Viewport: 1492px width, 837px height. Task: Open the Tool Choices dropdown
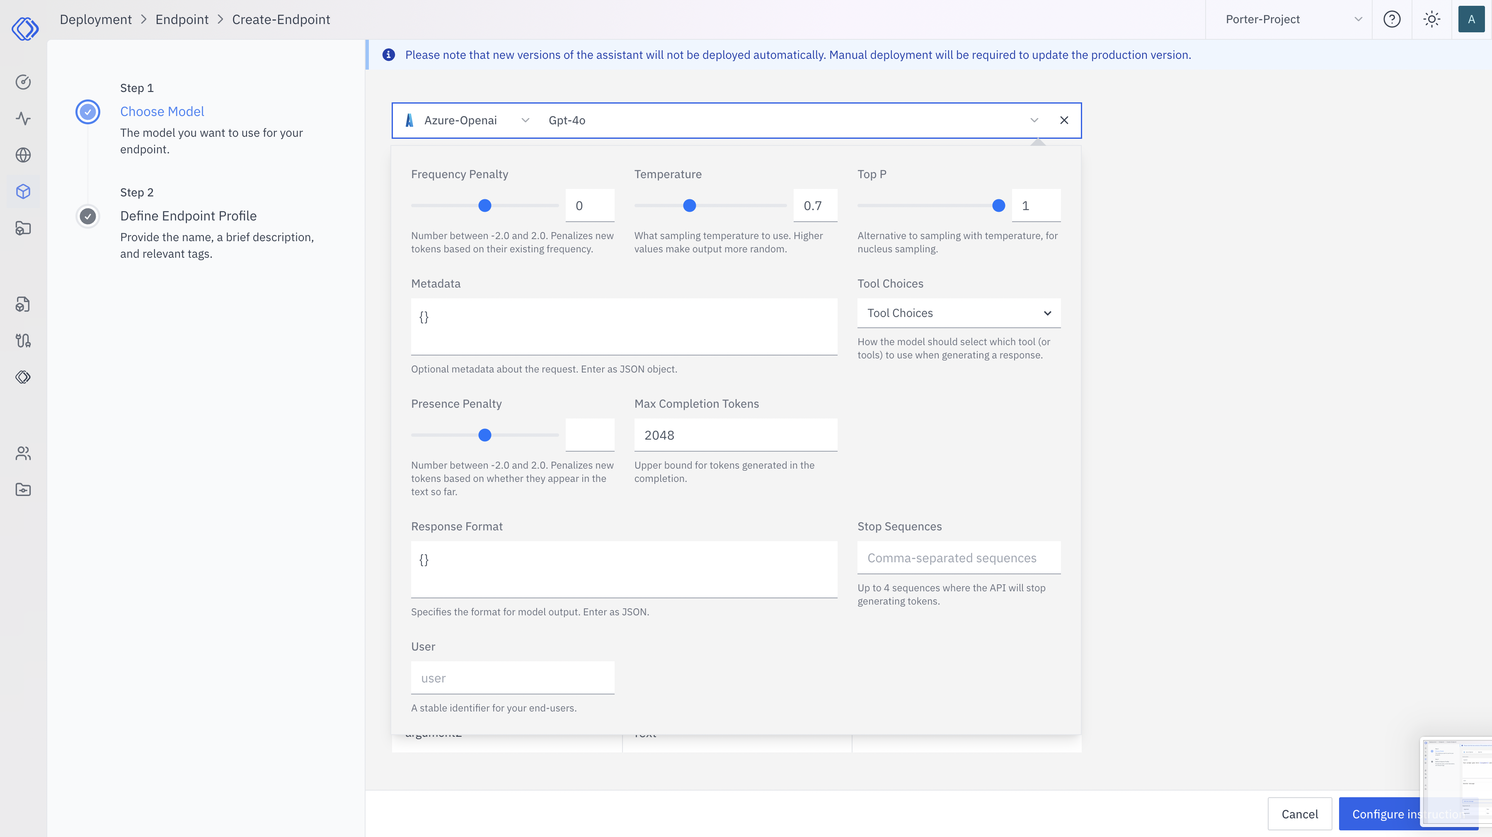959,313
